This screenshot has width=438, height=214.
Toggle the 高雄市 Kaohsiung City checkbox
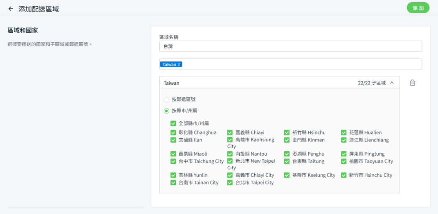pyautogui.click(x=230, y=140)
